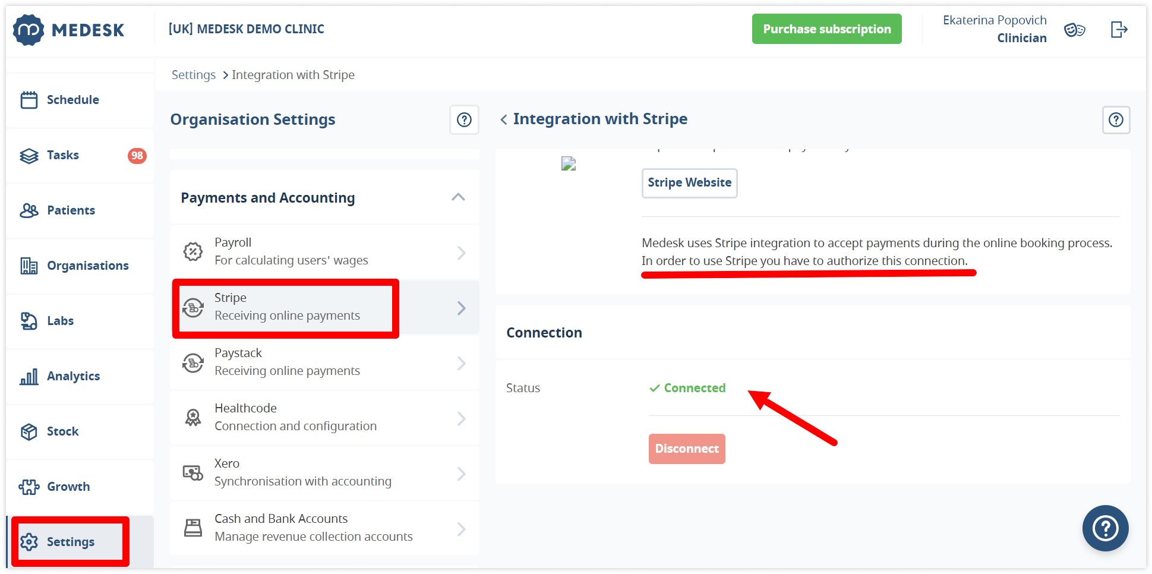Image resolution: width=1152 pixels, height=574 pixels.
Task: Click the Patients people icon
Action: (29, 210)
